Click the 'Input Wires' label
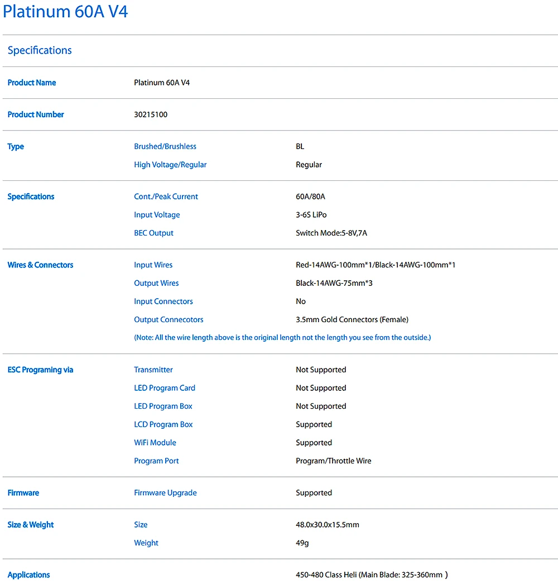The image size is (558, 584). point(153,265)
